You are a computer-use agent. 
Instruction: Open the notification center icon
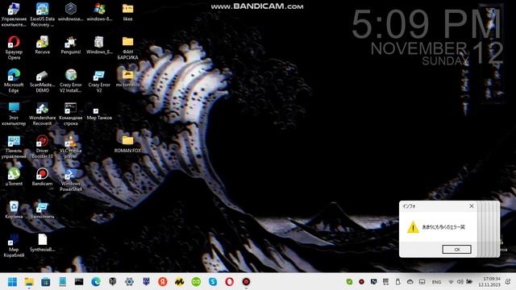pos(508,282)
